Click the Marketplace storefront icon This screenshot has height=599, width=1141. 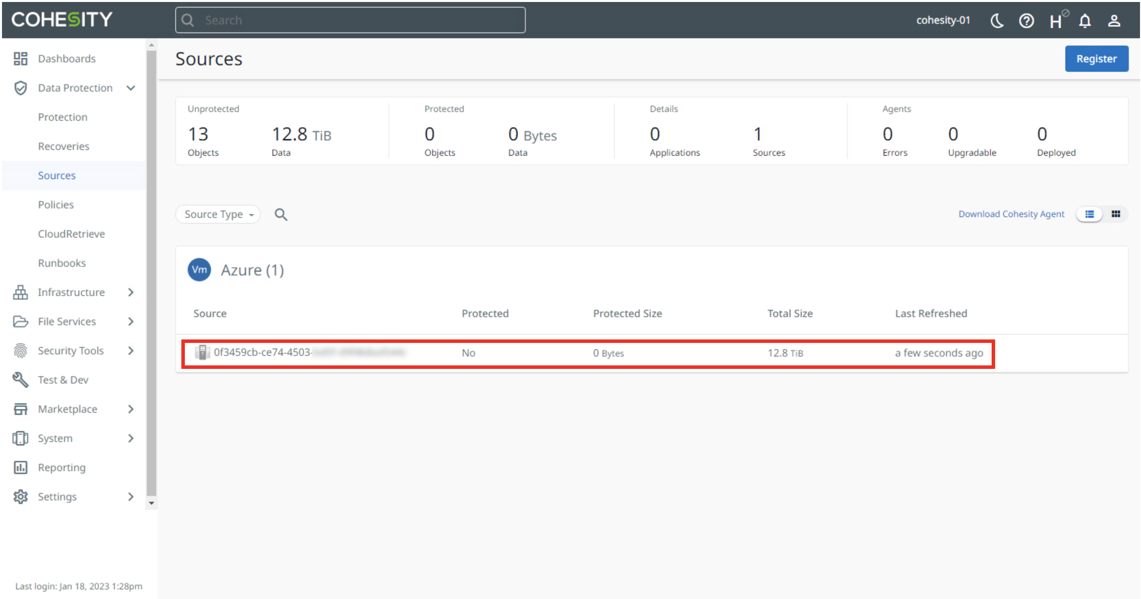point(20,409)
